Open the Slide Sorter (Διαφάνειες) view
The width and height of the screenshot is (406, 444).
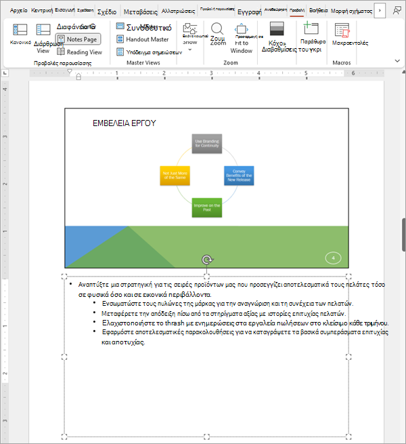76,27
